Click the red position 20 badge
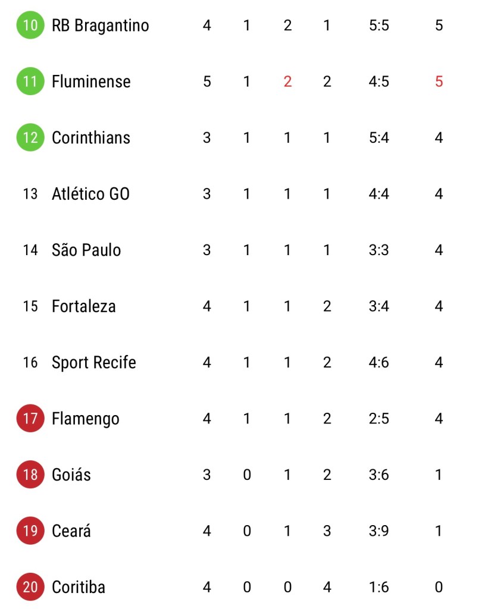485x609 pixels. [x=30, y=587]
